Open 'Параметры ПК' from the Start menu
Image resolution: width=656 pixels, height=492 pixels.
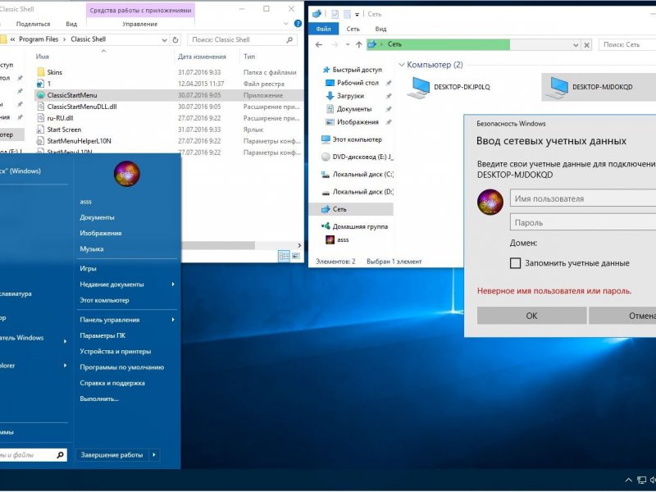102,335
